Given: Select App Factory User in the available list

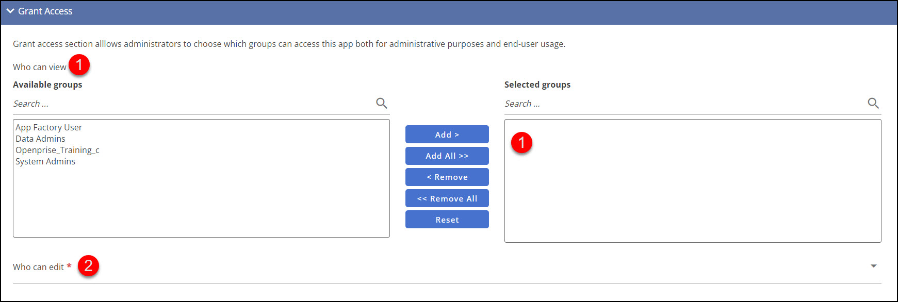Looking at the screenshot, I should point(49,127).
